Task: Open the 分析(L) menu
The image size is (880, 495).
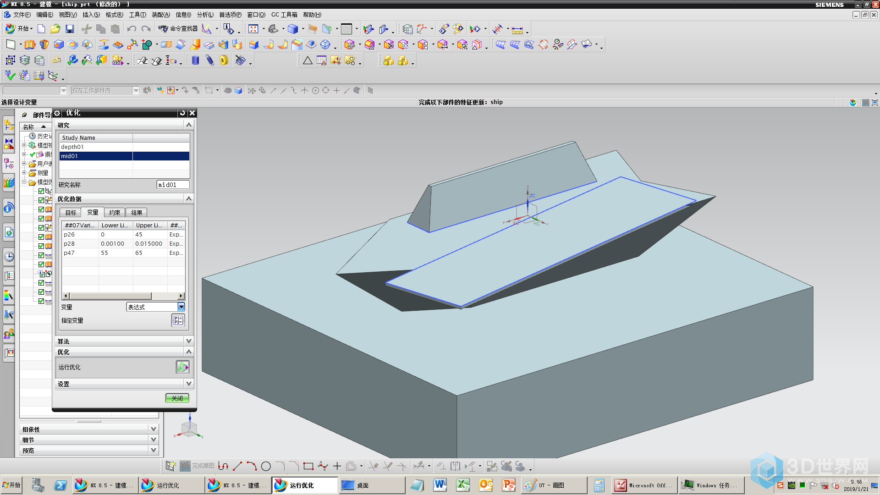Action: click(x=205, y=15)
